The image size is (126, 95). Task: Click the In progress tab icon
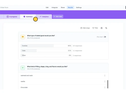click(8, 17)
